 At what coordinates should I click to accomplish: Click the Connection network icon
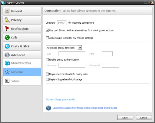tap(7, 72)
